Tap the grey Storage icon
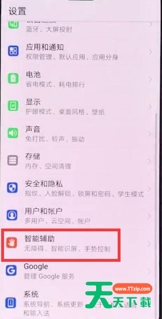 pos(13,161)
